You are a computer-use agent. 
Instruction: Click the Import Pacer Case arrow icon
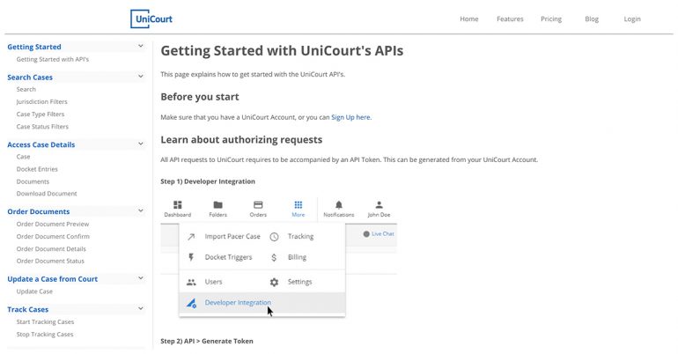tap(191, 236)
